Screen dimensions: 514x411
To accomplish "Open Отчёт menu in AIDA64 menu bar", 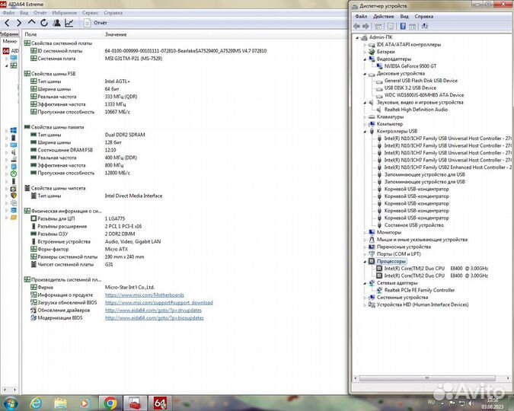I will tap(40, 13).
